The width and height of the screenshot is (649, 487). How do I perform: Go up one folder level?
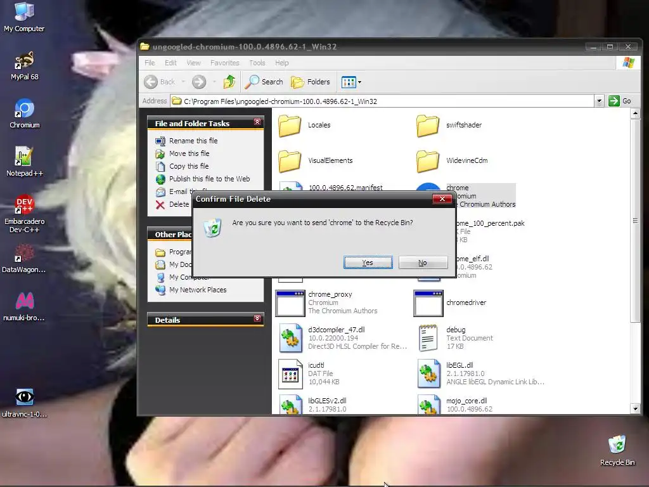pos(229,82)
